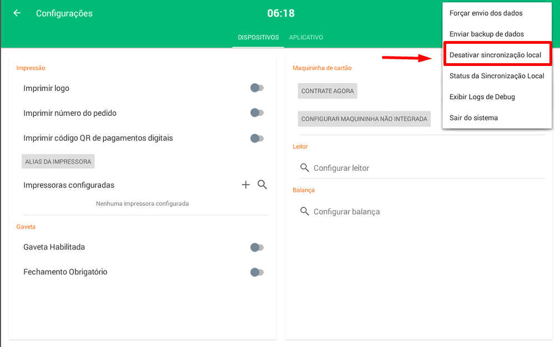
Task: Toggle Fechamento Obrigatório switch
Action: pyautogui.click(x=257, y=272)
